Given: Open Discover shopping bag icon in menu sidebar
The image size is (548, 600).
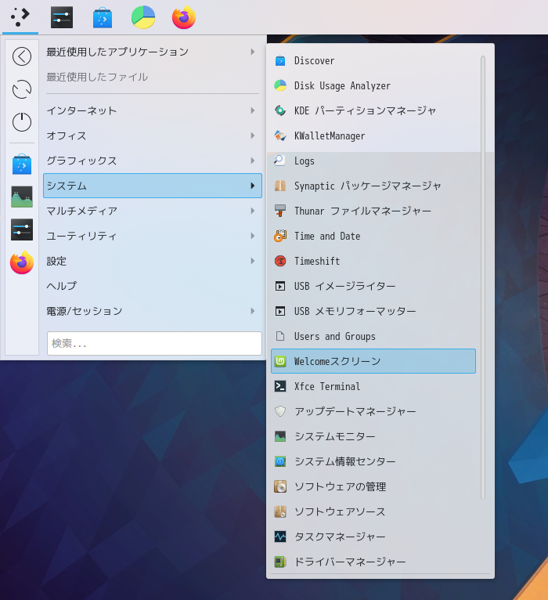Looking at the screenshot, I should click(22, 164).
